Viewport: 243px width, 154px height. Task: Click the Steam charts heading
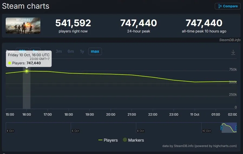25,6
